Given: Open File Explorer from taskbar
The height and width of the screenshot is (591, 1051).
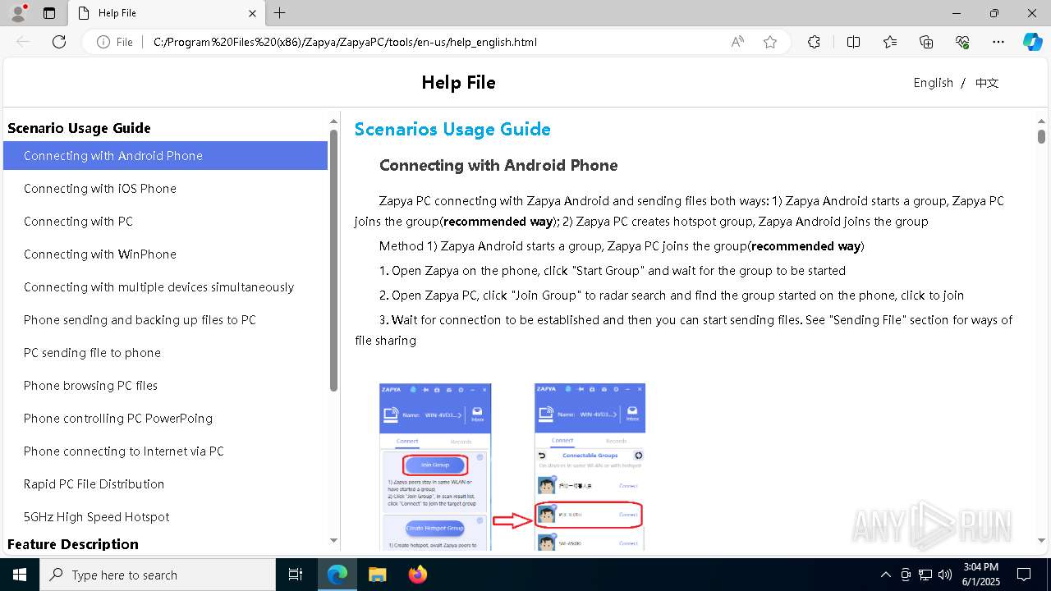Looking at the screenshot, I should (x=377, y=575).
